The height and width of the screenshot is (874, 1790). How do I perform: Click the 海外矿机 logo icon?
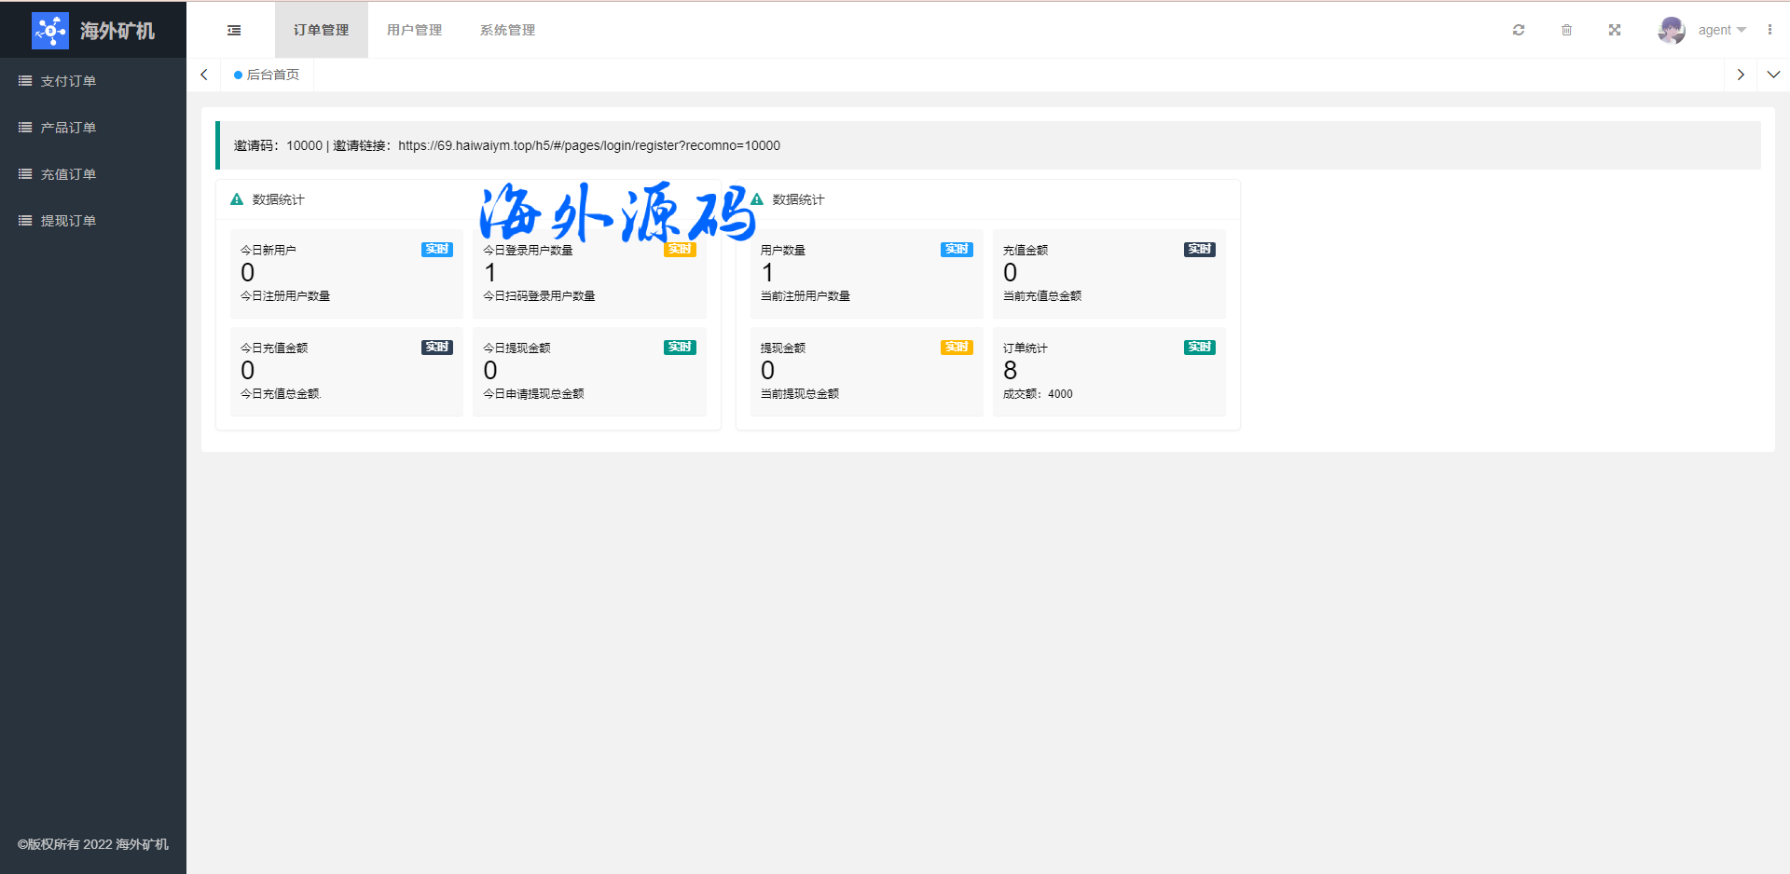click(x=50, y=31)
